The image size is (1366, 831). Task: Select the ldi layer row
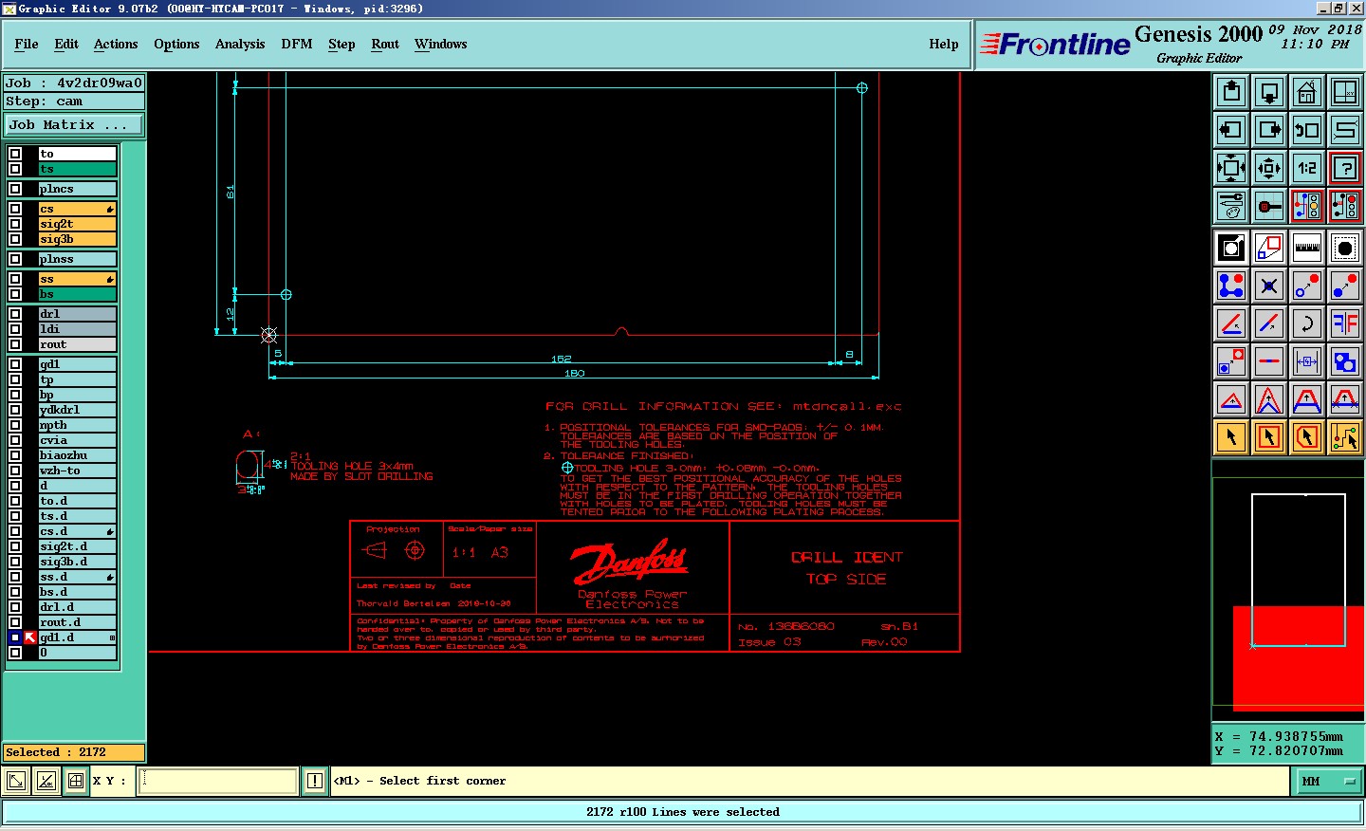coord(77,329)
